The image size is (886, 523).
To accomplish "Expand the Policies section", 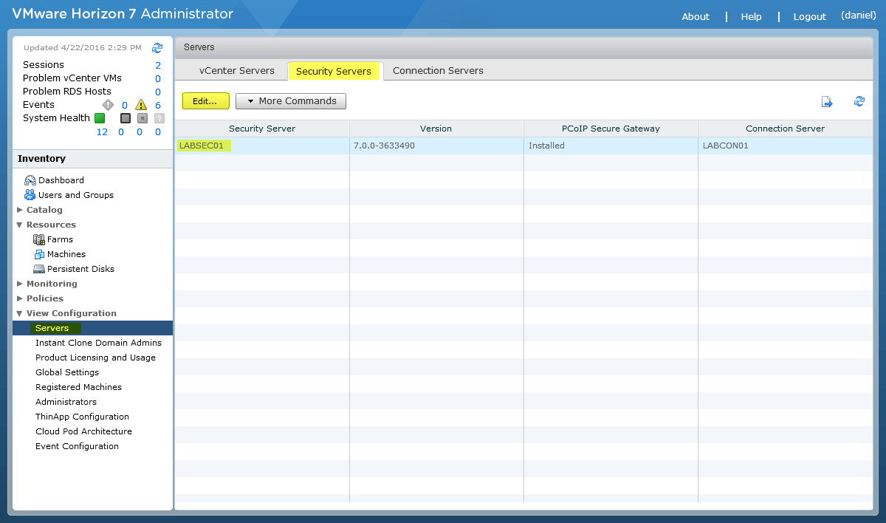I will coord(20,298).
